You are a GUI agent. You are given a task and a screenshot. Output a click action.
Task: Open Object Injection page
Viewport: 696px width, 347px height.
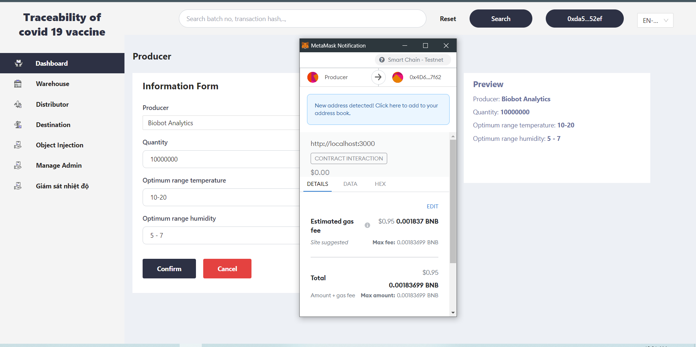62,145
